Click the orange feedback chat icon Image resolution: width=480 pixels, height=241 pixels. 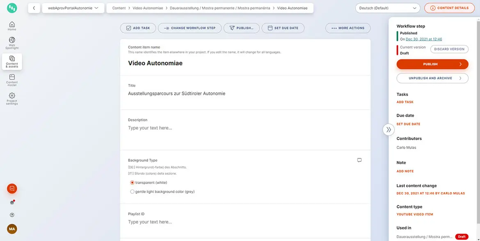point(12,188)
